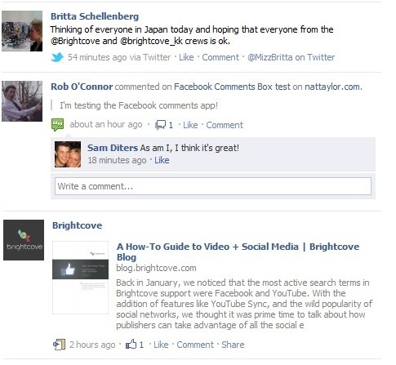Open Rob O'Connor's profile photo
This screenshot has height=365, width=396.
coord(22,101)
